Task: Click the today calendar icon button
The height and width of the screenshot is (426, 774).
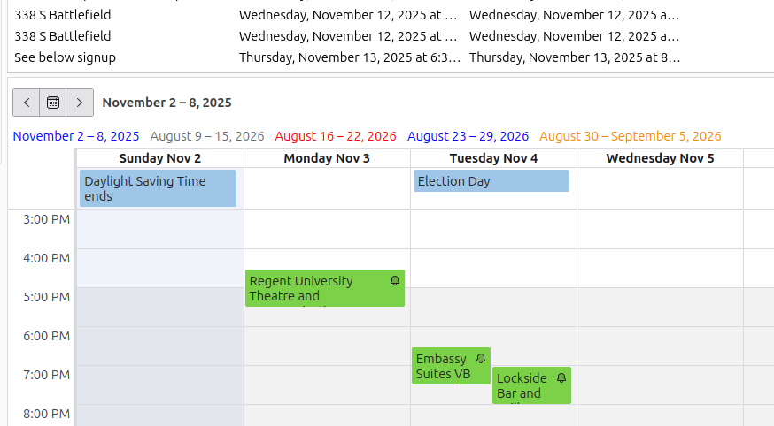Action: 53,103
